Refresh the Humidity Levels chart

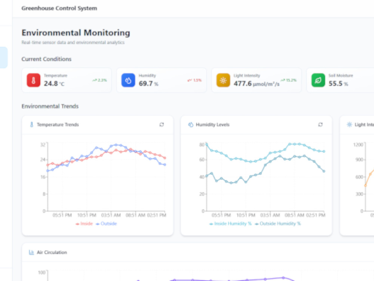point(321,124)
